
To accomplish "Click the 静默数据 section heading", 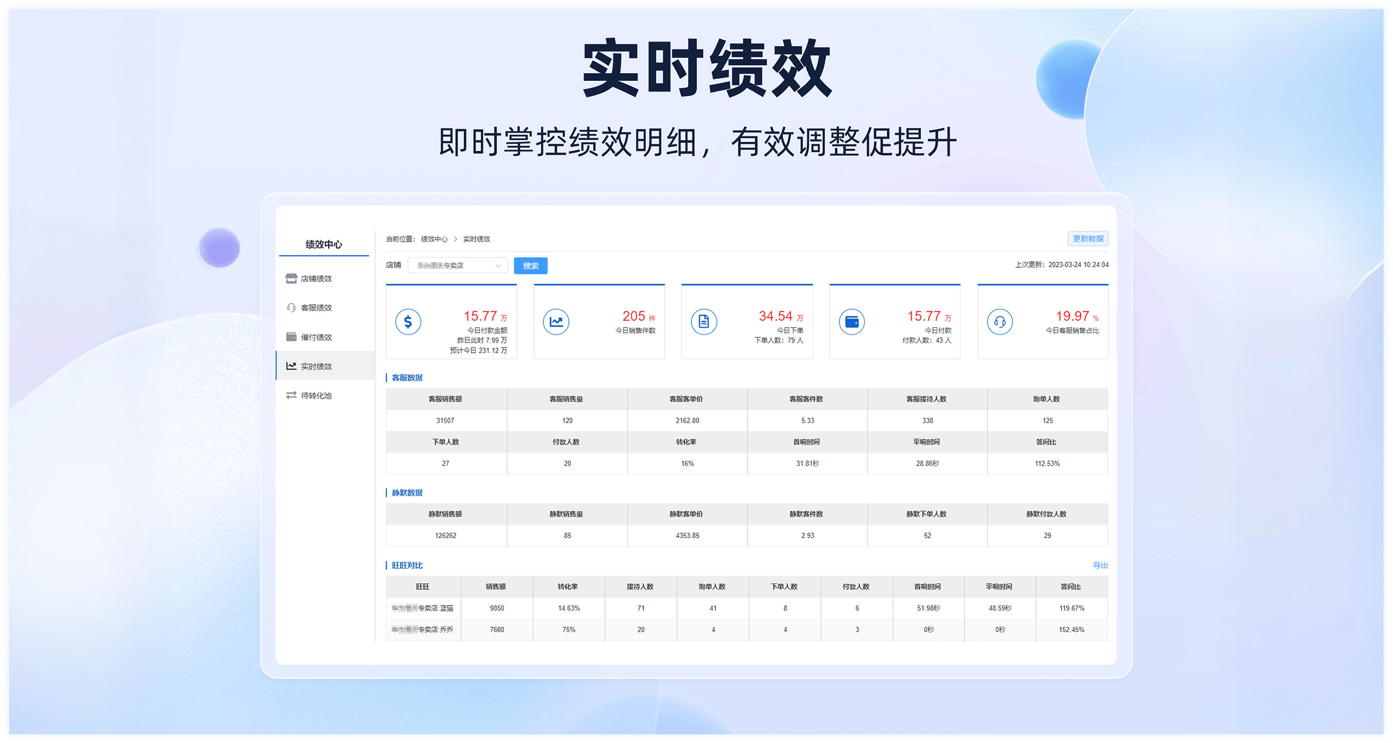I will coord(407,493).
